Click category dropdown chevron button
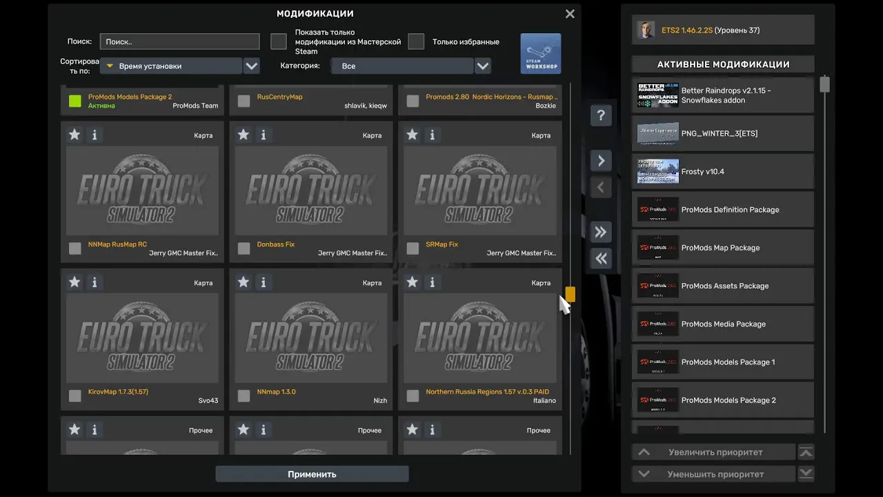This screenshot has height=497, width=883. (483, 66)
